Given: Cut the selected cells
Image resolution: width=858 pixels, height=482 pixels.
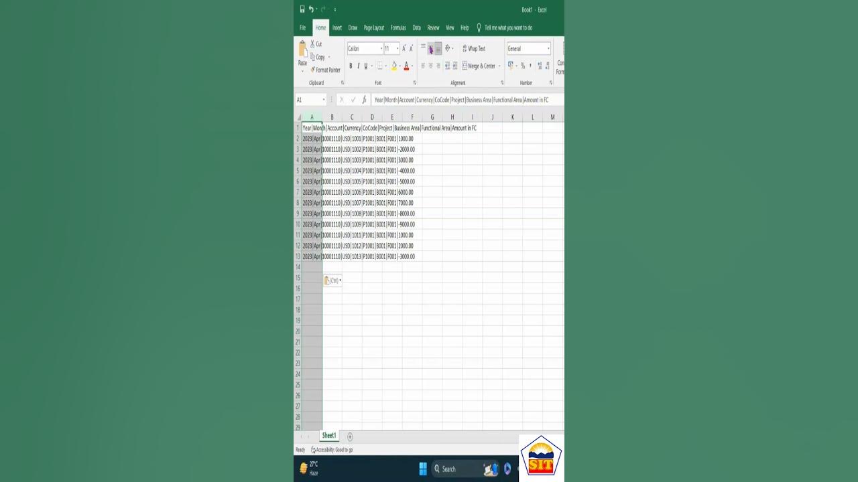Looking at the screenshot, I should [316, 44].
